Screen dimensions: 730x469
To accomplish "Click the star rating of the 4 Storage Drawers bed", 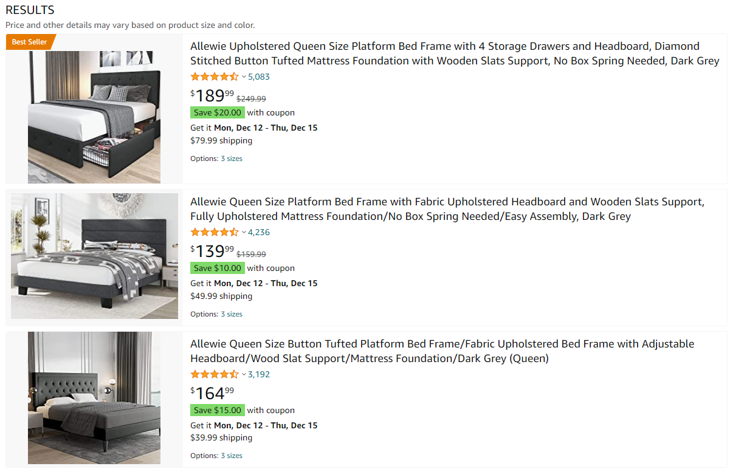I will click(x=215, y=77).
